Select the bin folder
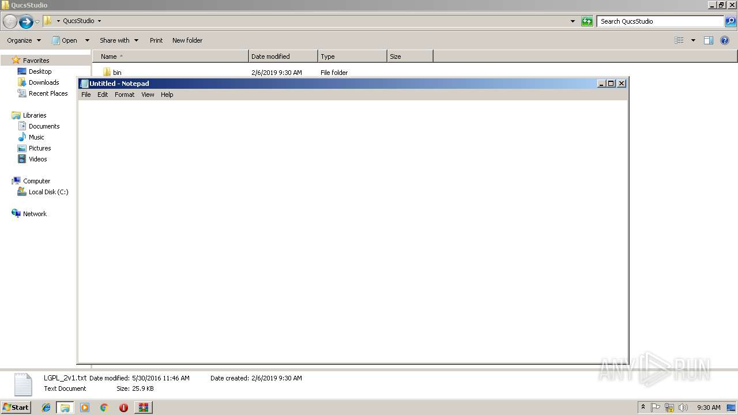This screenshot has height=415, width=738. (x=117, y=73)
